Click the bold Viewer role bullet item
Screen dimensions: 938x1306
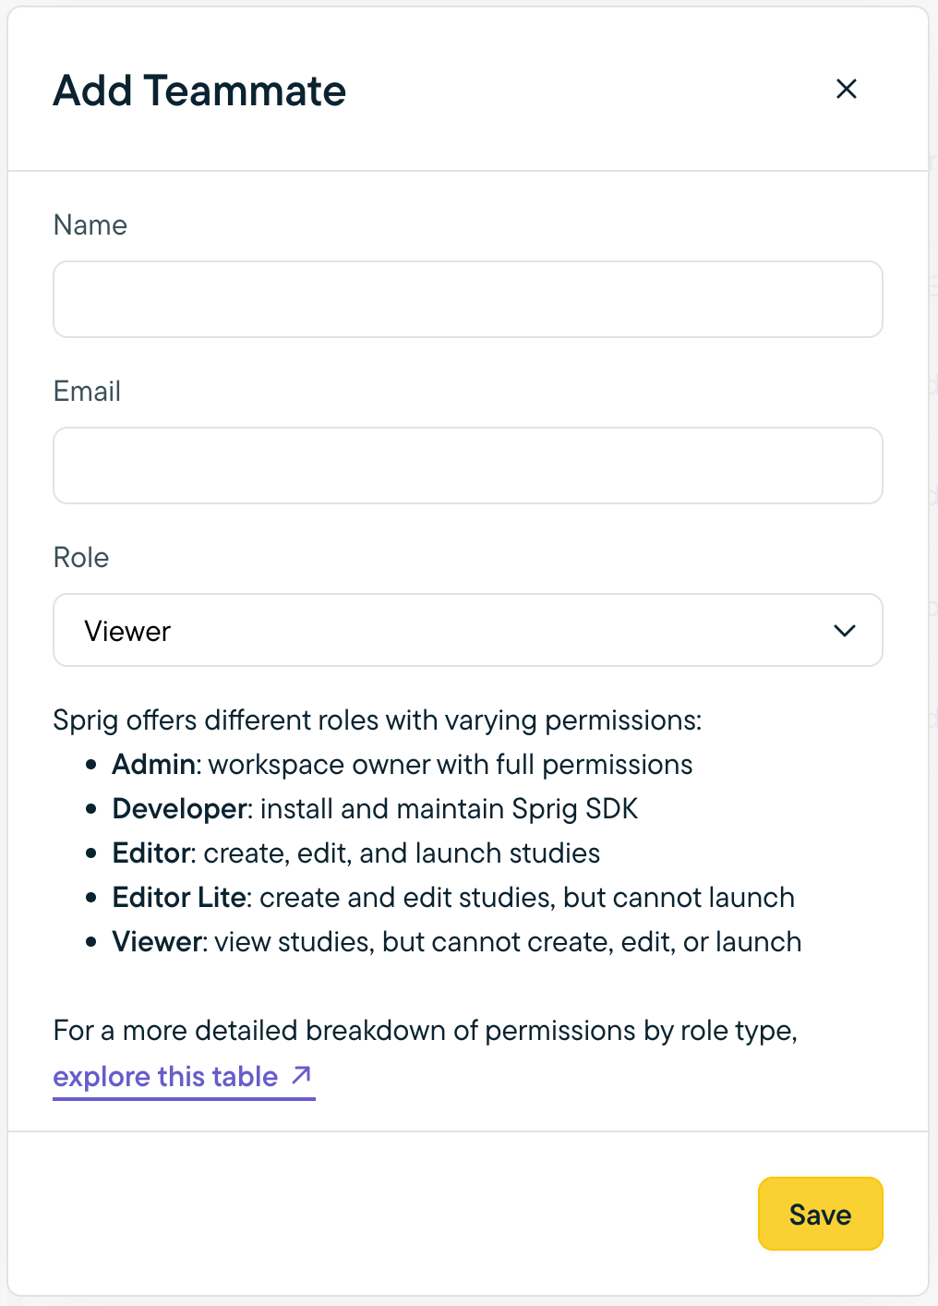[157, 942]
